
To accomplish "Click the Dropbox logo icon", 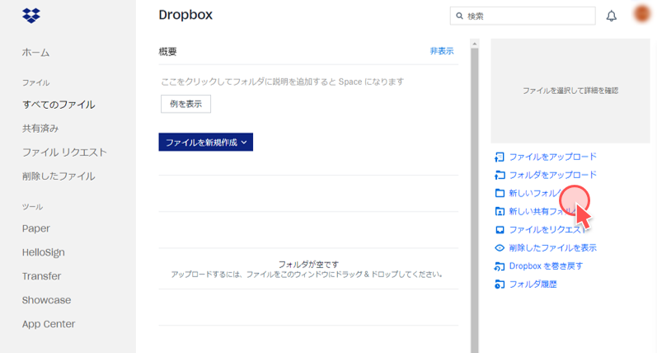I will pyautogui.click(x=31, y=16).
